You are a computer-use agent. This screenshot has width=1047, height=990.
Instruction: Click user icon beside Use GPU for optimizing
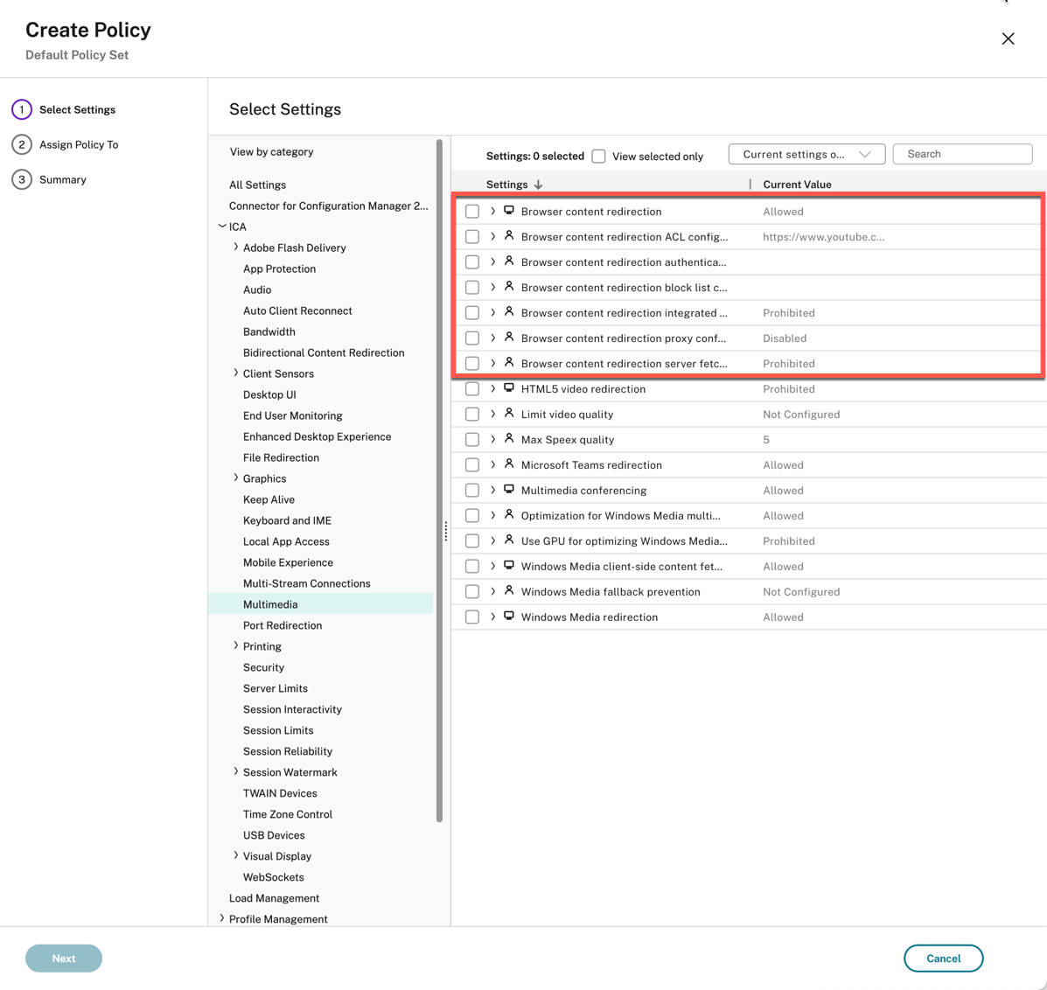coord(509,540)
